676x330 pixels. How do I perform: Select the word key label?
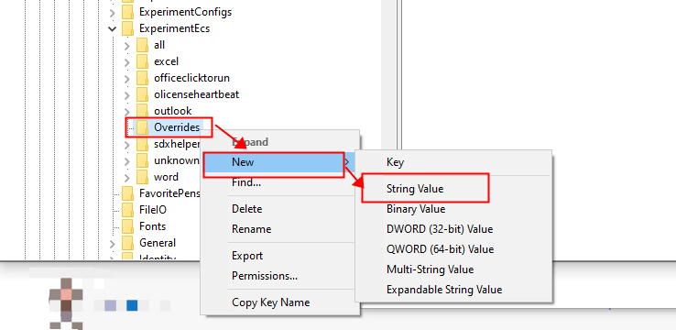166,177
